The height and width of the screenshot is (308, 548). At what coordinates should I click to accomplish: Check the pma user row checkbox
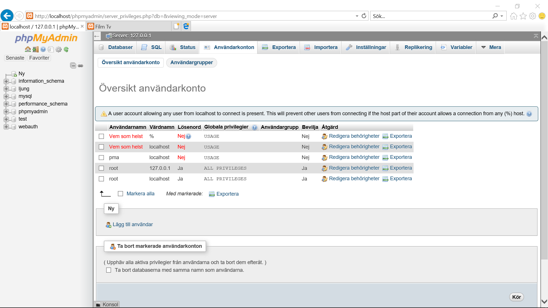coord(101,157)
